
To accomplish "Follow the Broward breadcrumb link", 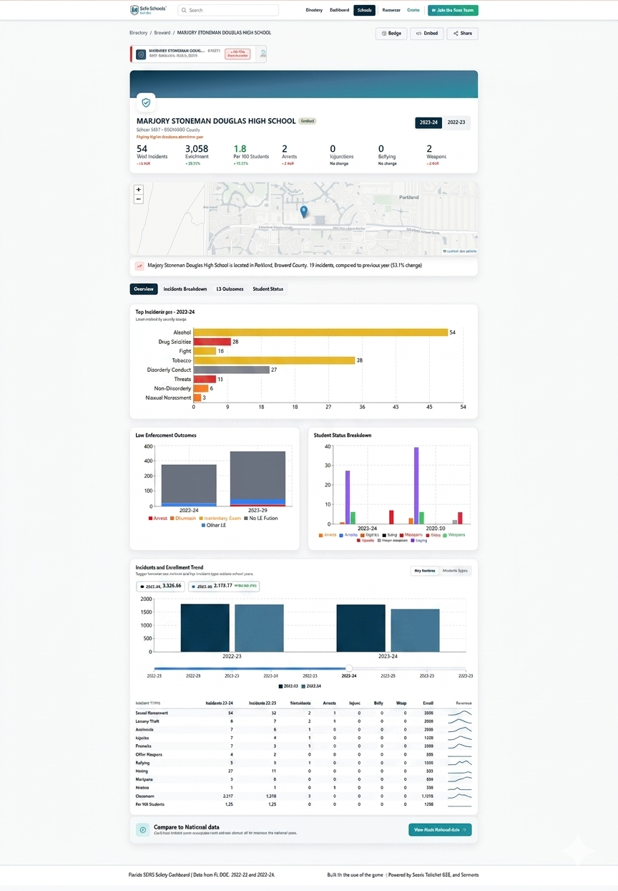I will tap(162, 33).
